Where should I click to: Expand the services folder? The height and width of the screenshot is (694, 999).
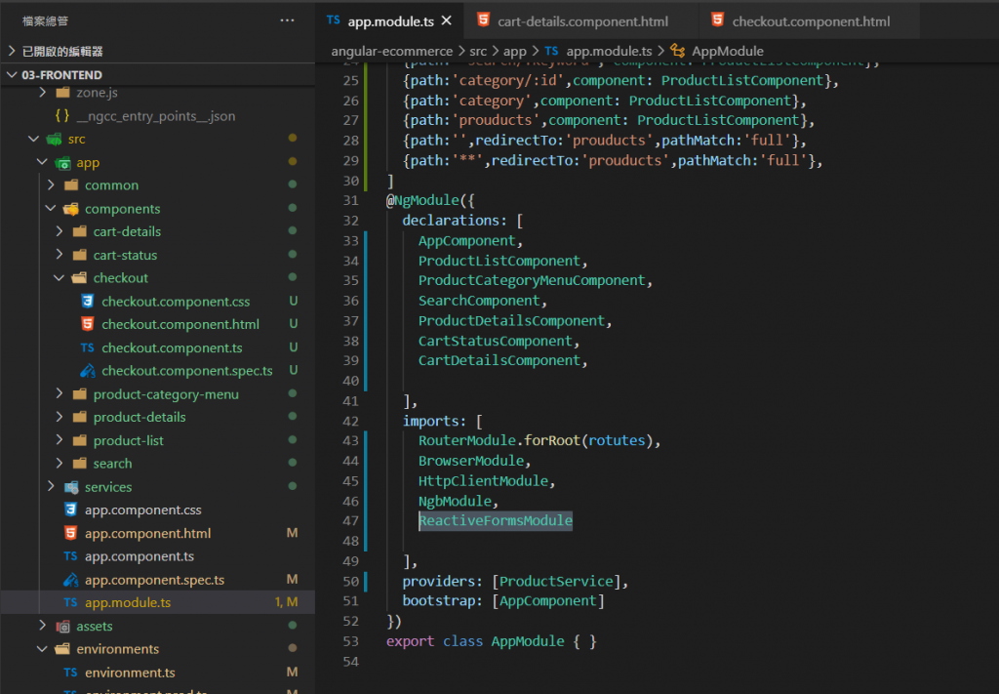point(51,487)
